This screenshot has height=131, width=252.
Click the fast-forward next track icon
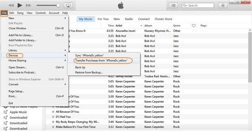(29, 5)
